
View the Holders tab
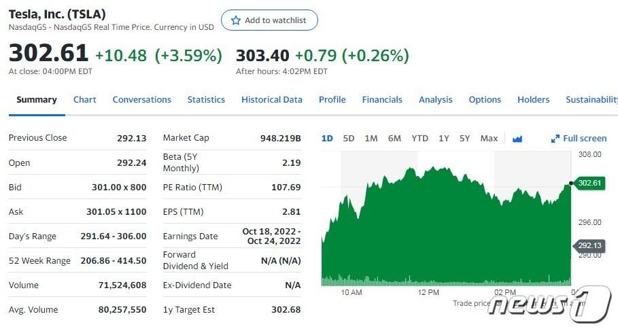pos(533,100)
